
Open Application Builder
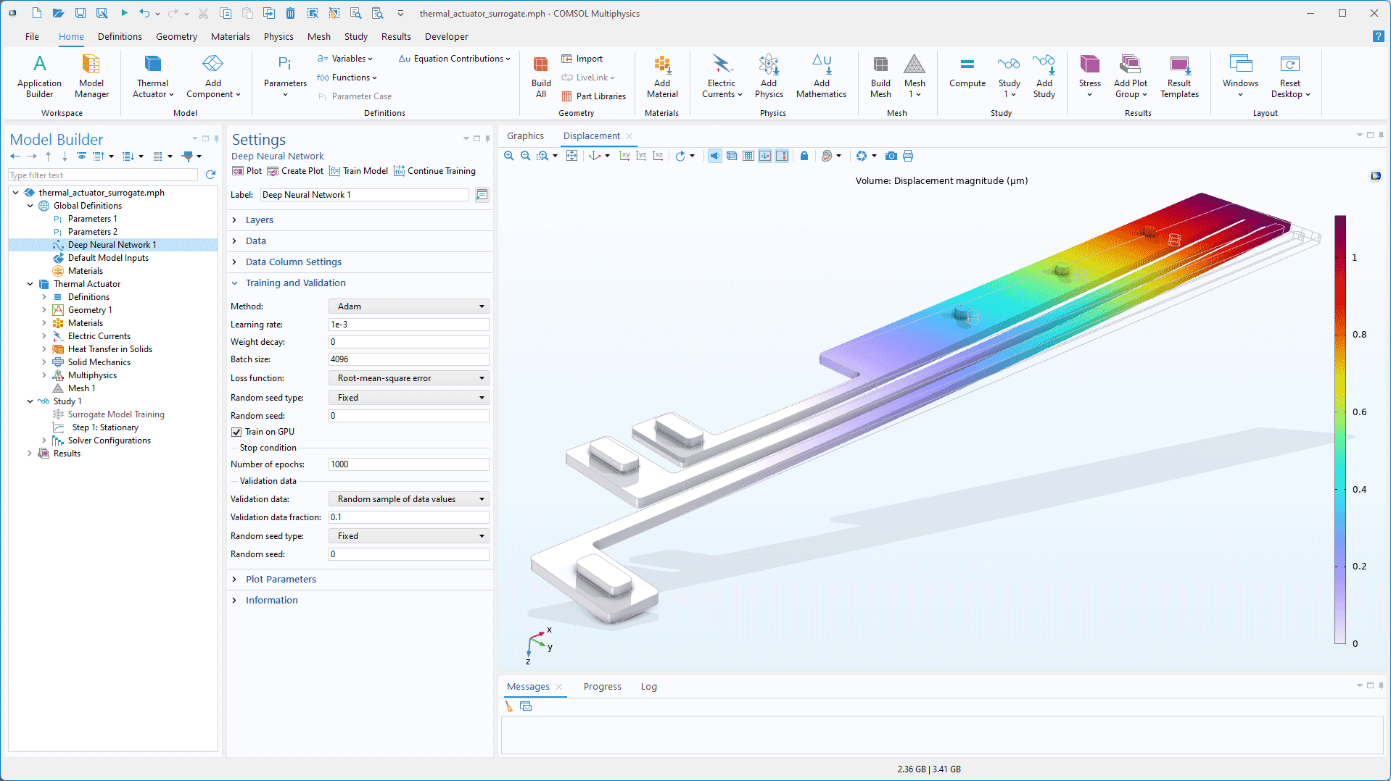(x=40, y=77)
